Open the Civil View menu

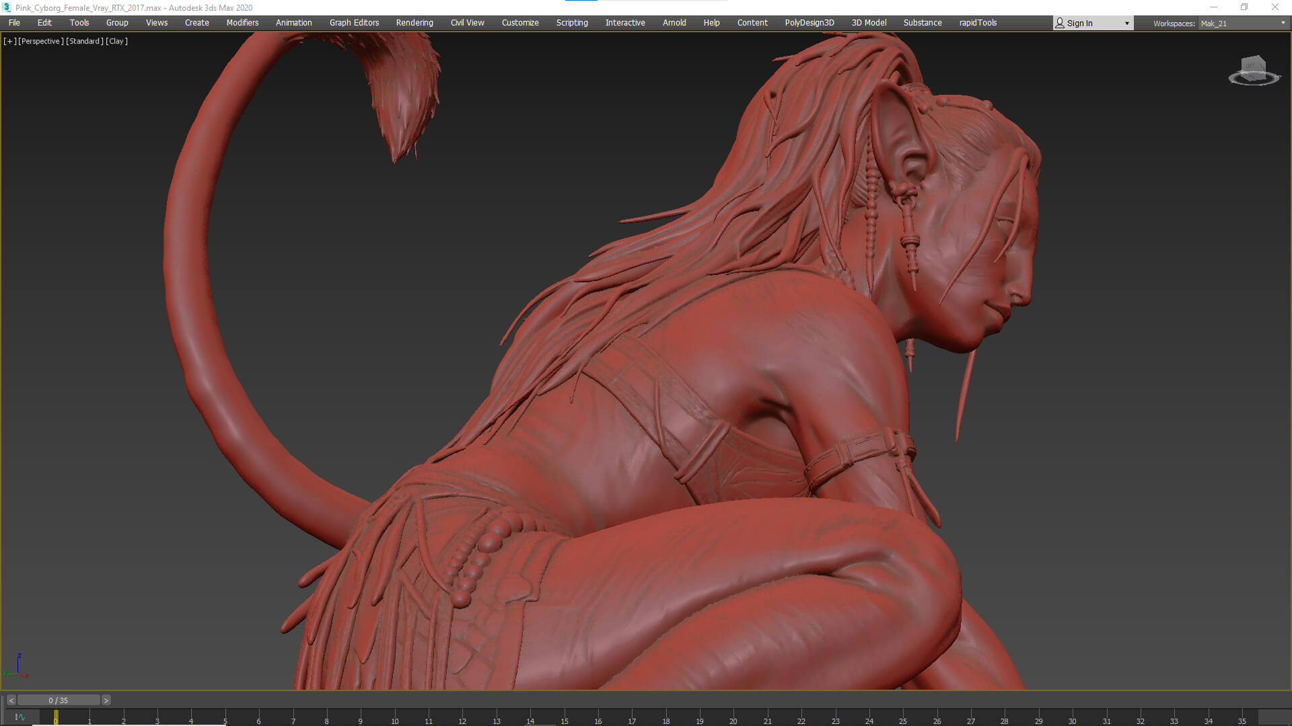pyautogui.click(x=467, y=23)
